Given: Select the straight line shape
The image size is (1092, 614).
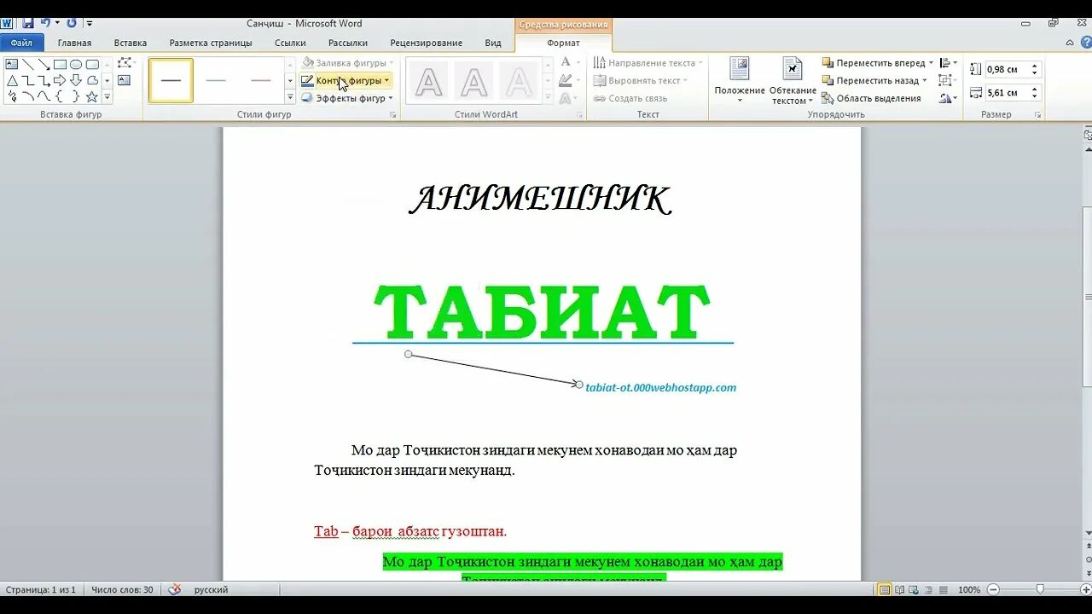Looking at the screenshot, I should (28, 64).
